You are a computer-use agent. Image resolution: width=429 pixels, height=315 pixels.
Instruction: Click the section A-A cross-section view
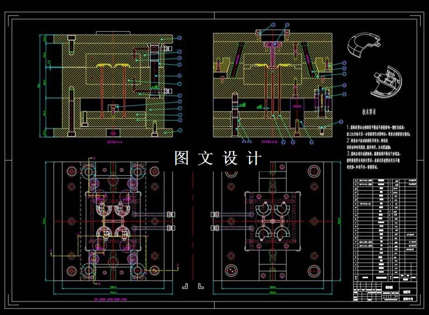113,85
